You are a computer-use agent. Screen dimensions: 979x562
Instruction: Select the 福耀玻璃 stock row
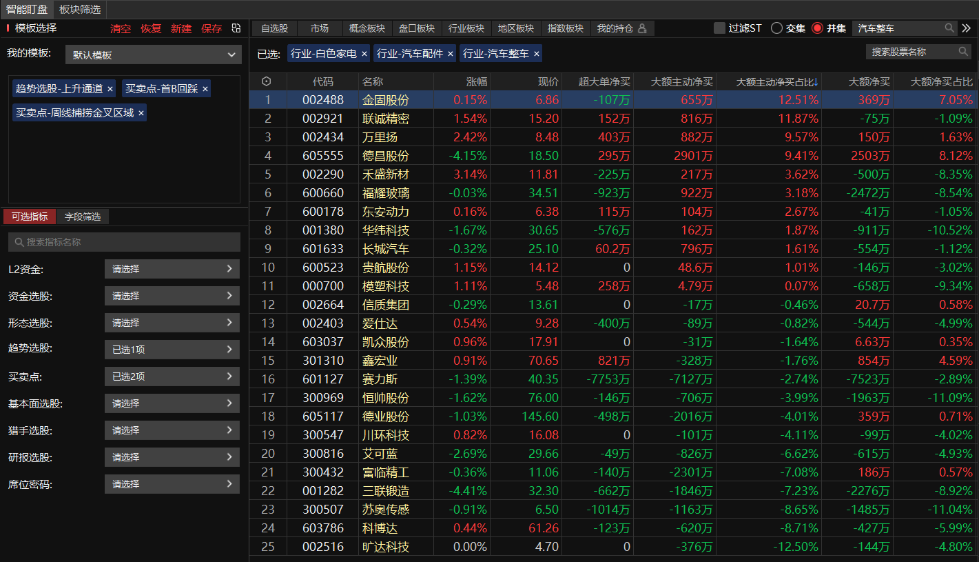613,193
